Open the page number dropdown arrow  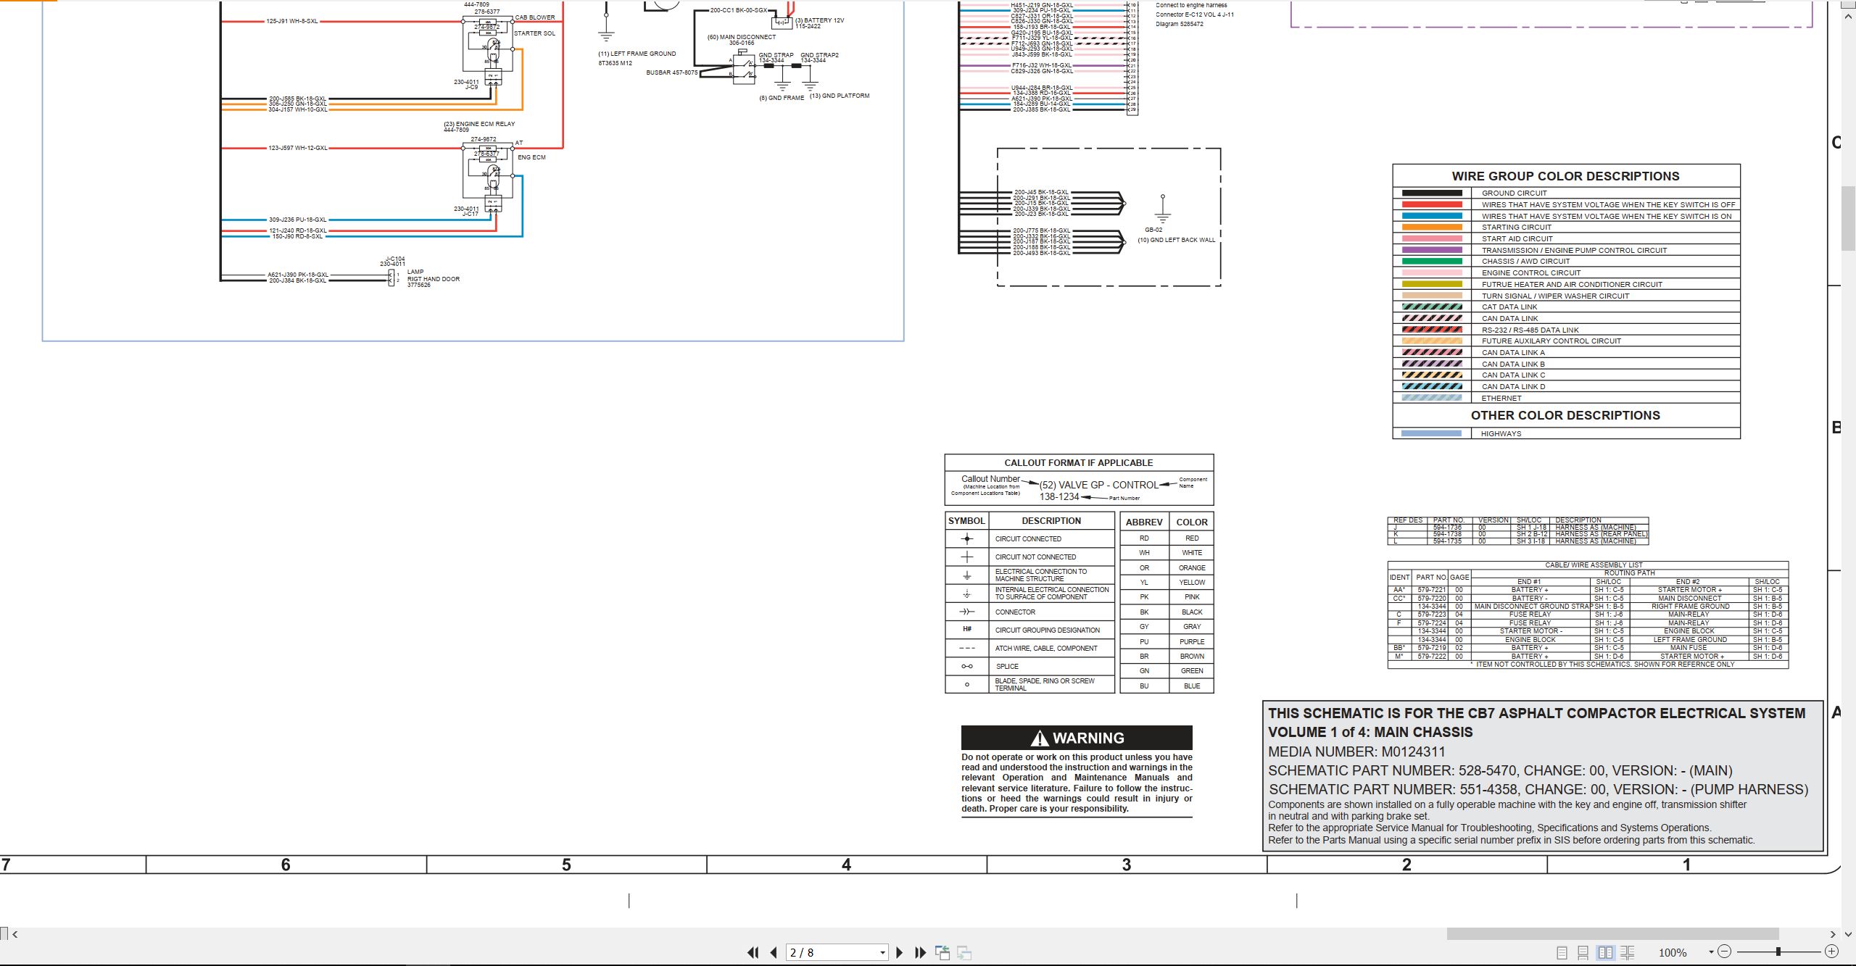coord(882,953)
